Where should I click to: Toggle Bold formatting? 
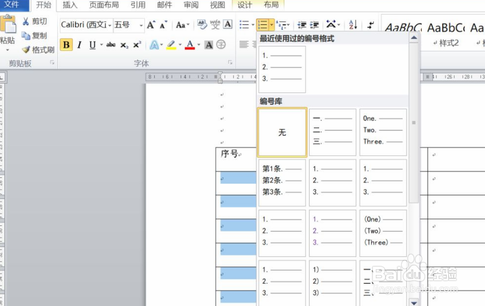(66, 45)
